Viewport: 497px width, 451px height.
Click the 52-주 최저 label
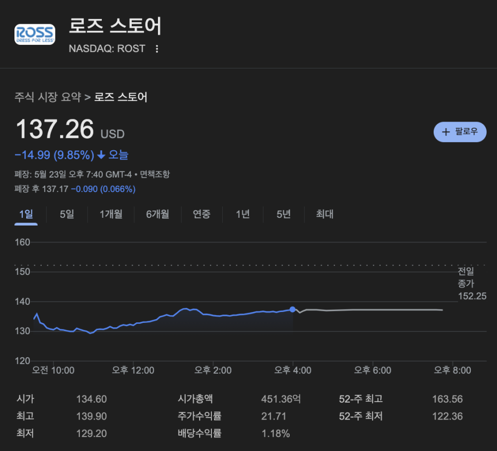[361, 416]
